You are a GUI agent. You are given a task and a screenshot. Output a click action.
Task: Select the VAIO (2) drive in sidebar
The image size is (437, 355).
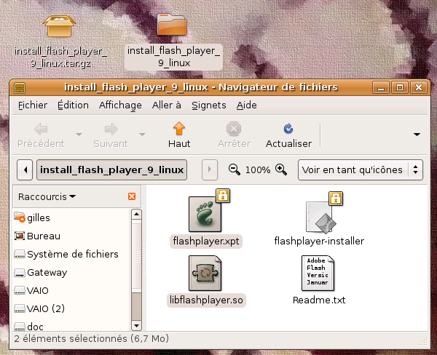[x=39, y=308]
